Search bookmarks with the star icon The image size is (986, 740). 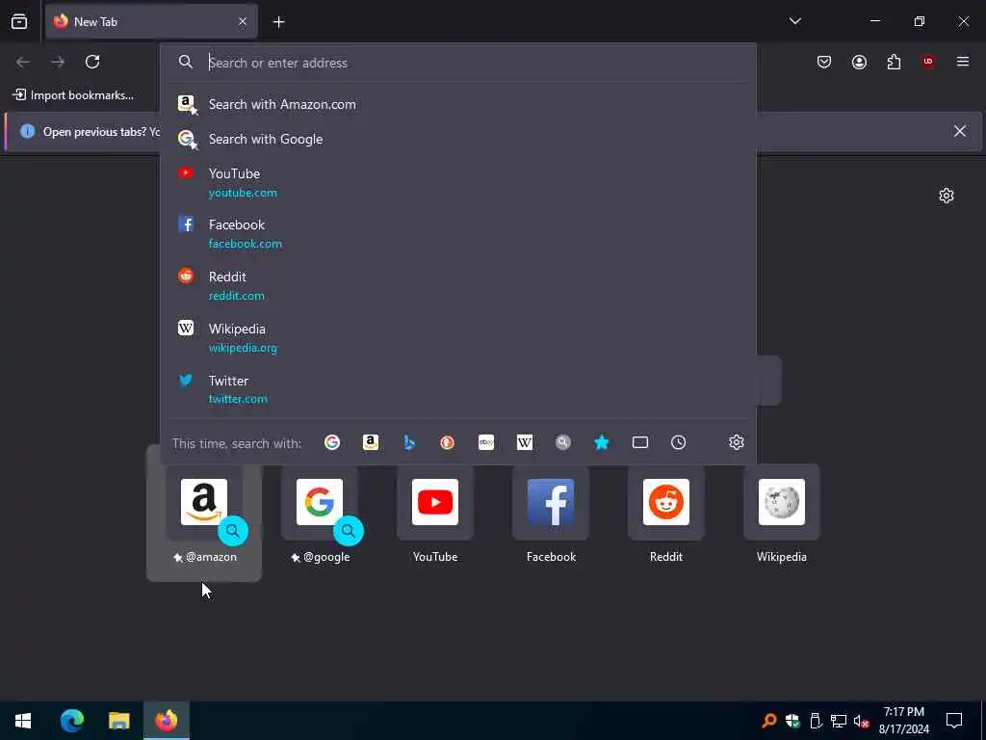(x=601, y=442)
